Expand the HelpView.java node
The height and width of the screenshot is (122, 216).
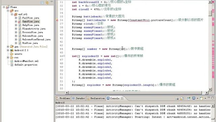16,25
